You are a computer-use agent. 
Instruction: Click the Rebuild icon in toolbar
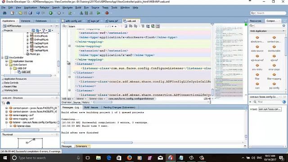(86, 13)
